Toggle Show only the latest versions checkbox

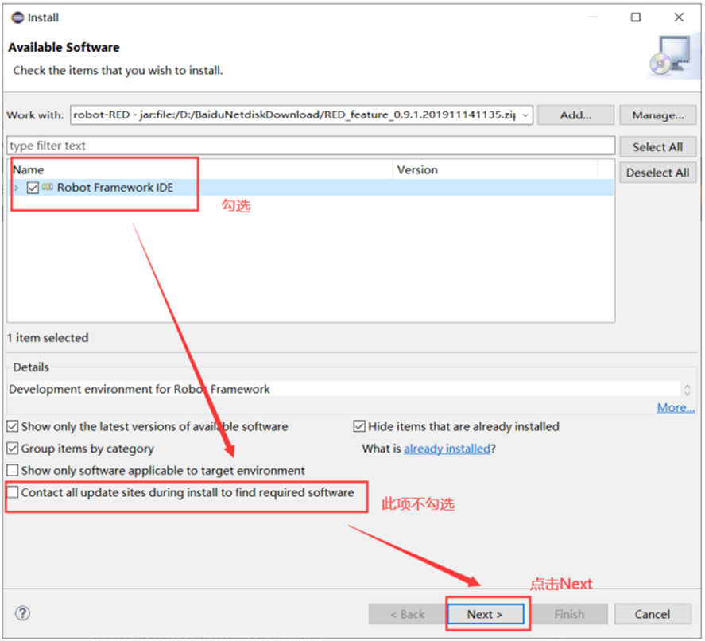[13, 426]
